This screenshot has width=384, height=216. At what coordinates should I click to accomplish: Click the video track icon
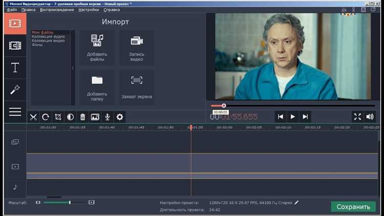[15, 167]
